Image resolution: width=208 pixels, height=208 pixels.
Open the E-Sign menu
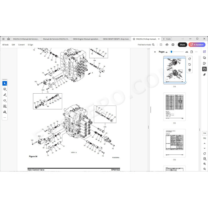(x=30, y=45)
